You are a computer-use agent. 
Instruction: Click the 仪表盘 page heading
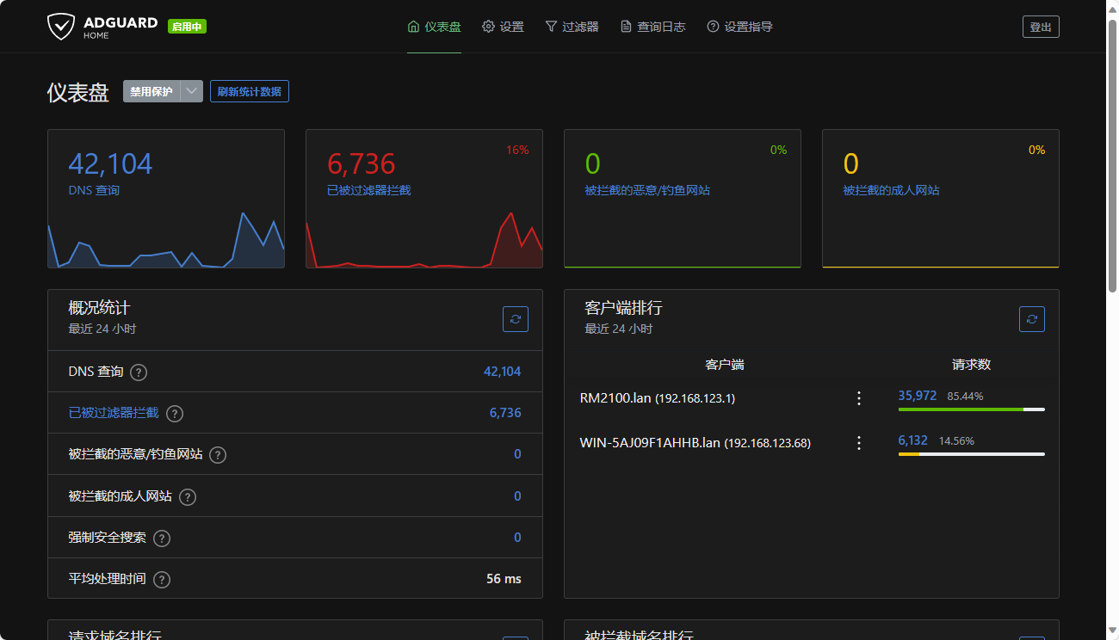pyautogui.click(x=78, y=93)
